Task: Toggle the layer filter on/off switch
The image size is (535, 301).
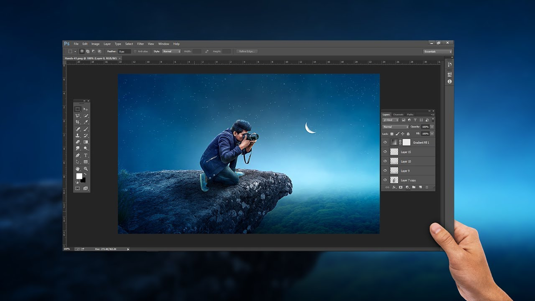Action: 432,120
